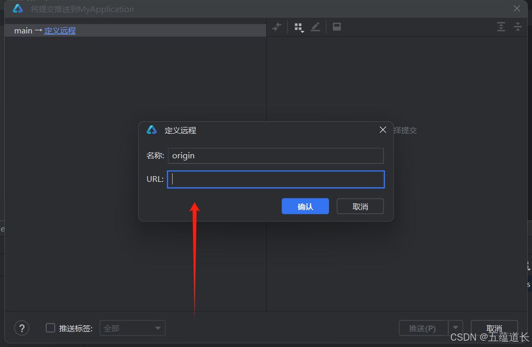Enable the 推送标签 checkbox
Viewport: 532px width, 347px height.
(50, 328)
